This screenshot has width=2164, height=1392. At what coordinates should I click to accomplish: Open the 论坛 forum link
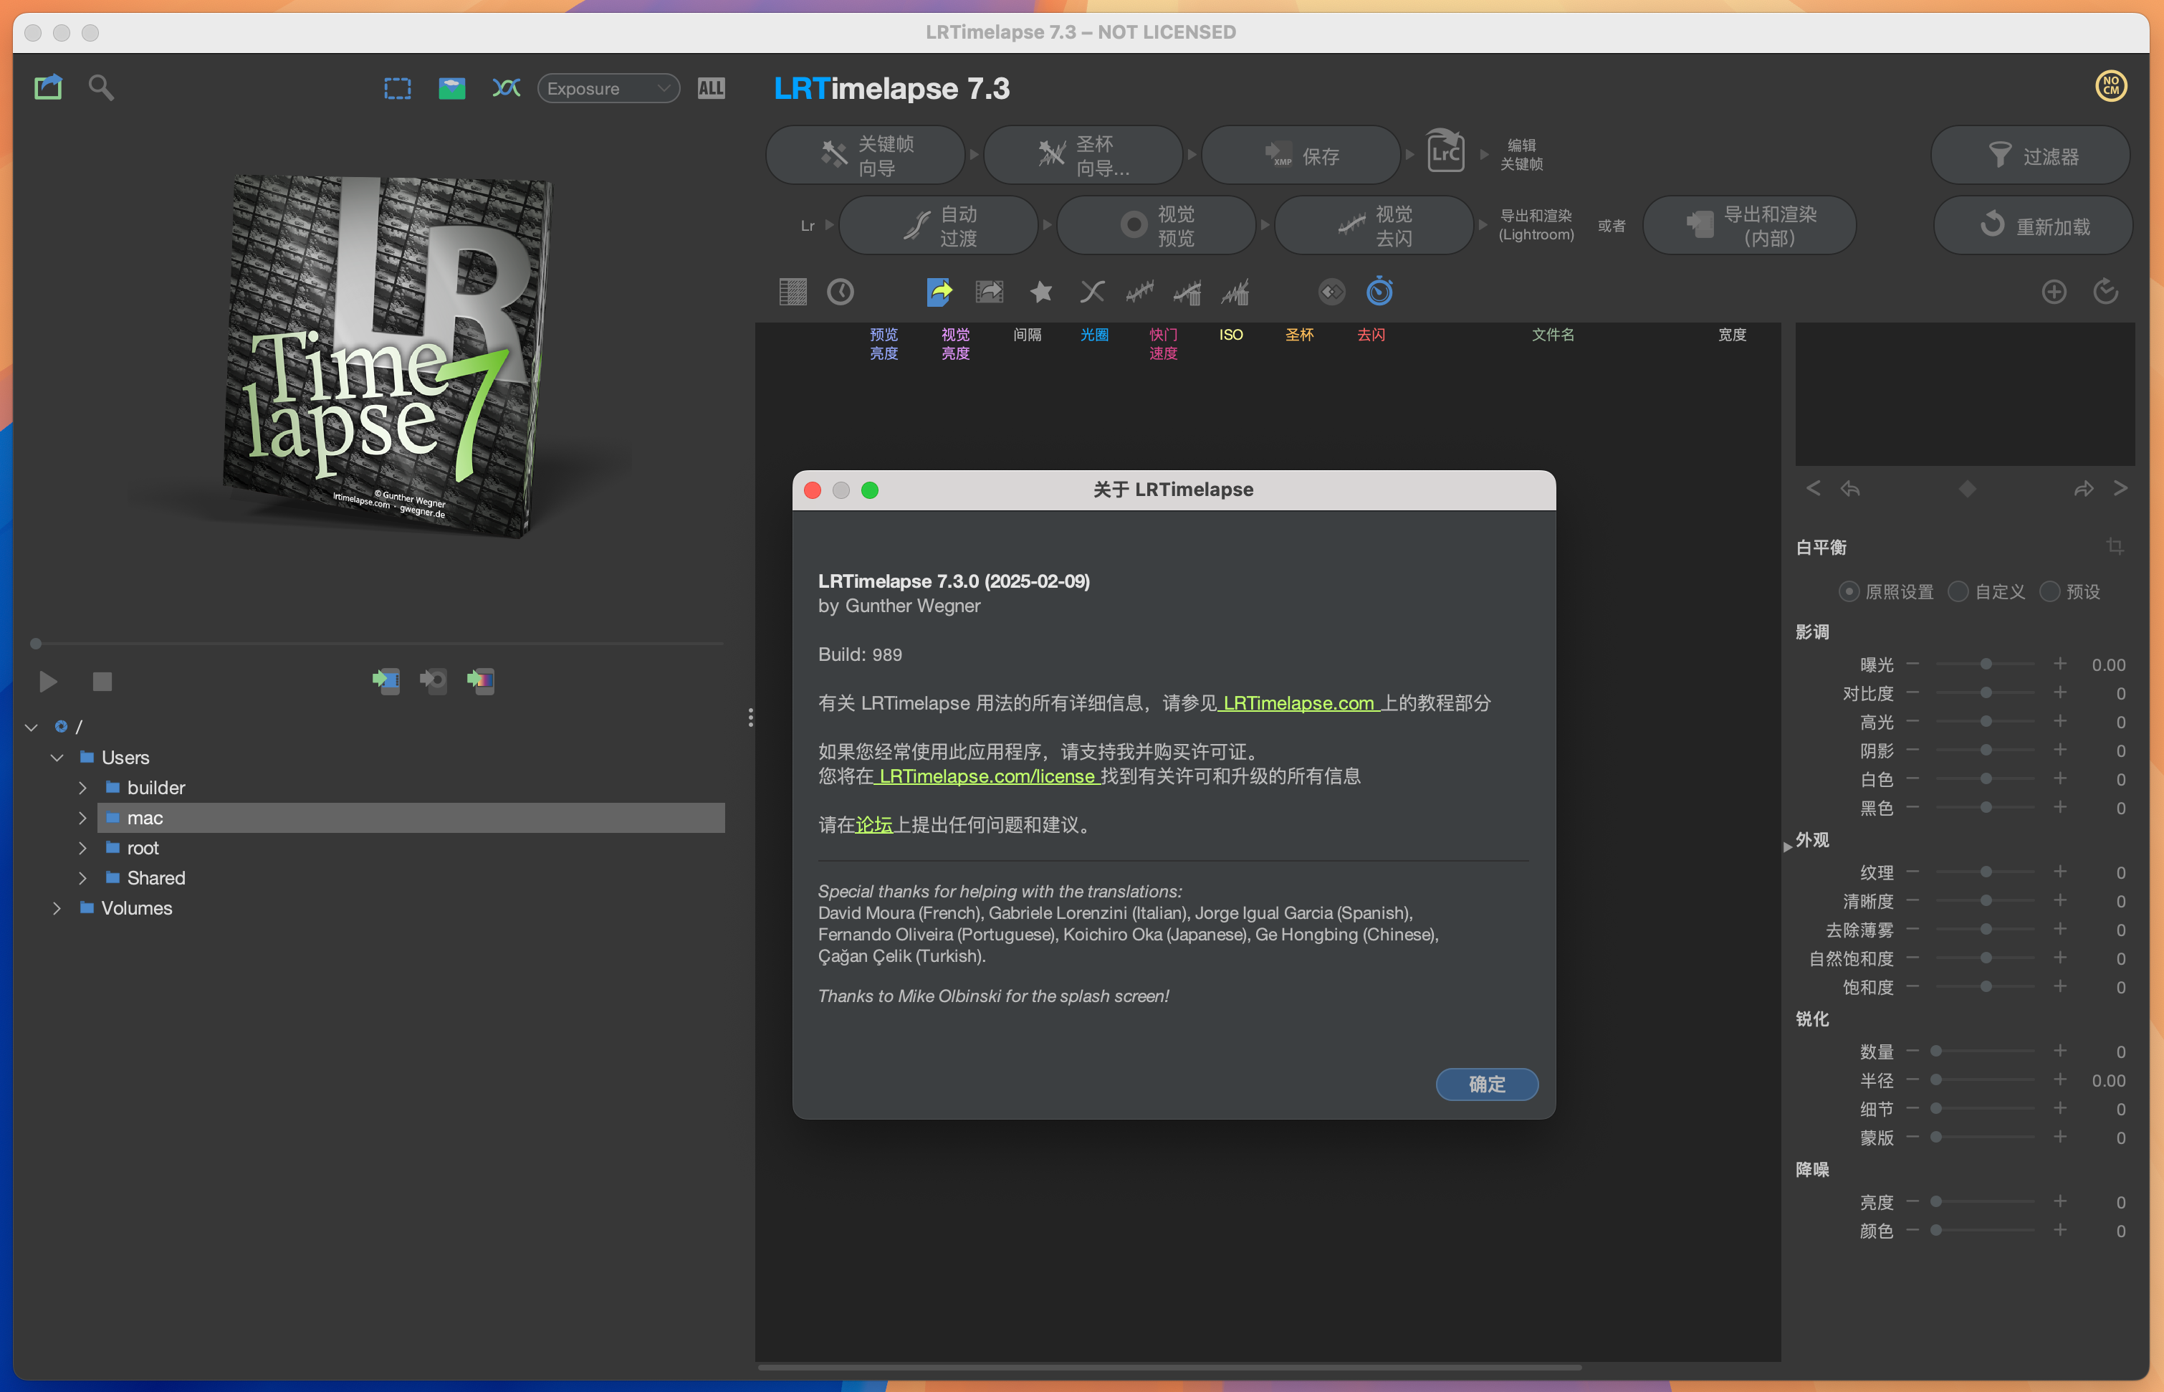(873, 824)
